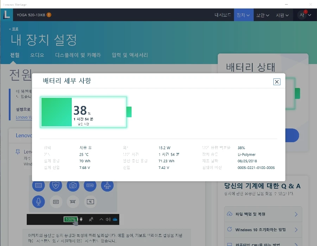Screen dimensions: 317x246
Task: Click the 15.2 W power value
Action: point(164,148)
